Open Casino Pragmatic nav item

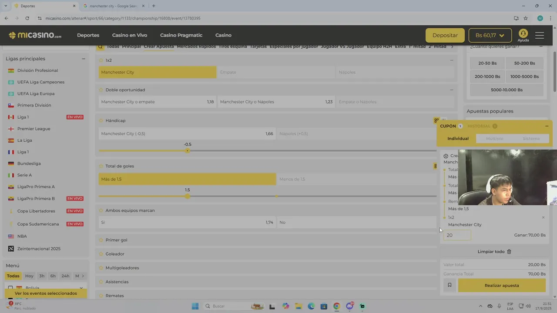pyautogui.click(x=181, y=35)
